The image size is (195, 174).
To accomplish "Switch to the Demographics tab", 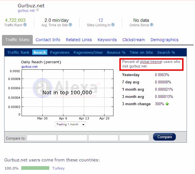I will click(x=164, y=40).
